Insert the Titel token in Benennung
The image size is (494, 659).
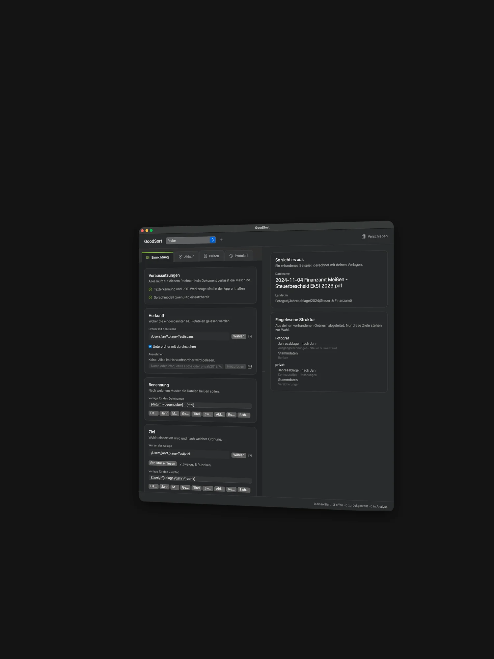(x=197, y=414)
